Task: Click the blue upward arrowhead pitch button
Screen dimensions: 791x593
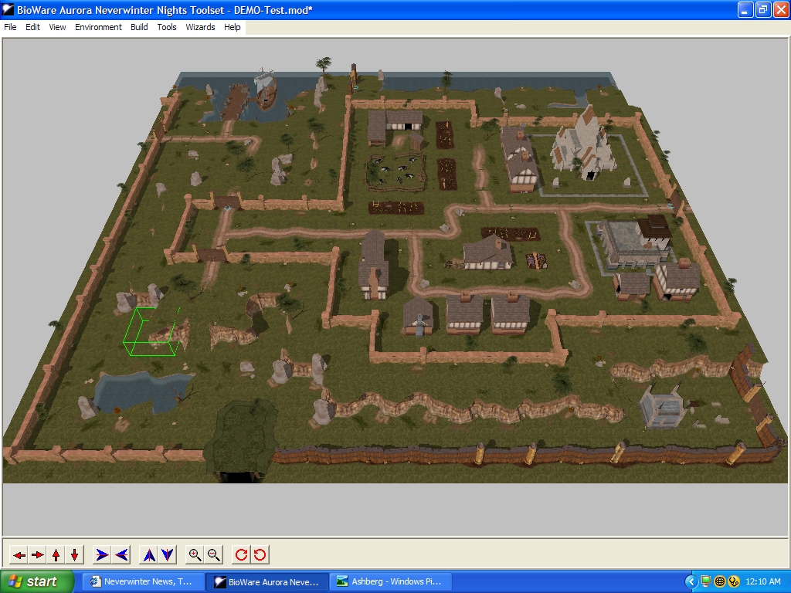Action: coord(149,554)
